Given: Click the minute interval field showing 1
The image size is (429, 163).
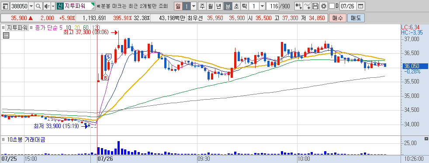Looking at the screenshot, I should 254,6.
